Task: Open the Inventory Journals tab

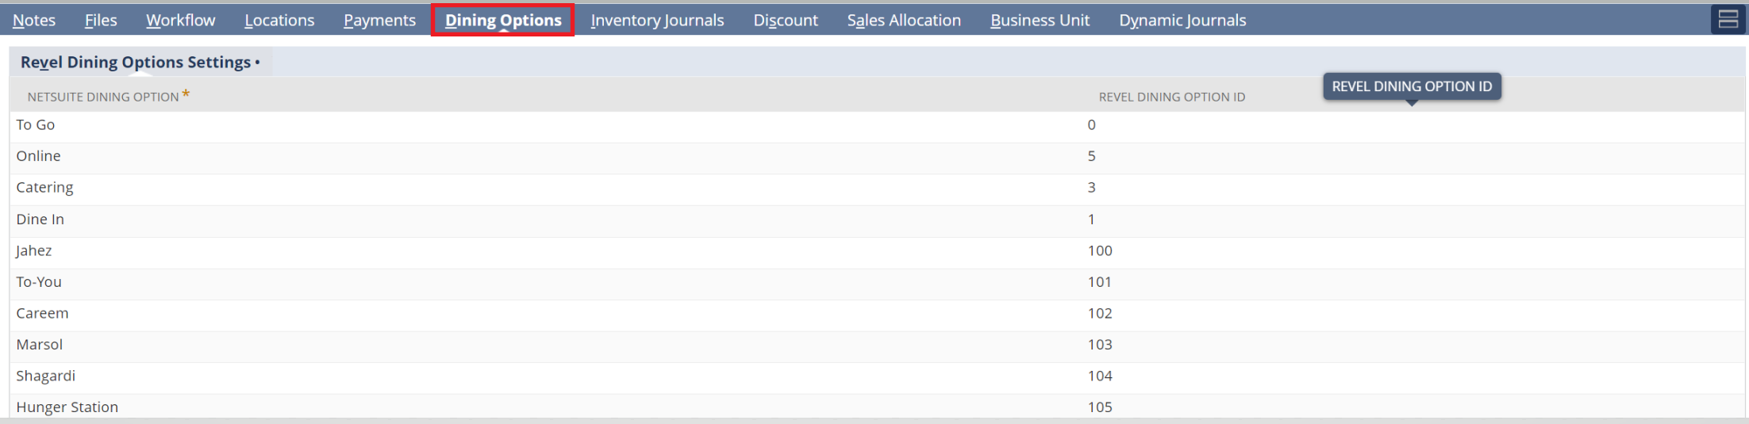Action: pyautogui.click(x=657, y=20)
